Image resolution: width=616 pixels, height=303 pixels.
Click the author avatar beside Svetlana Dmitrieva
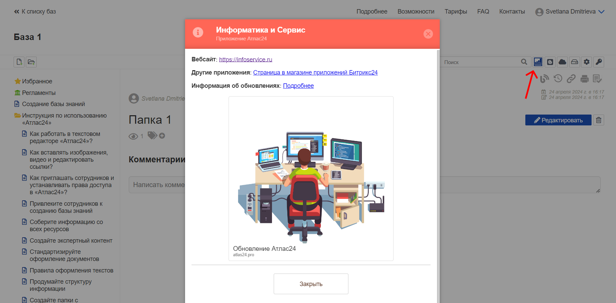134,98
